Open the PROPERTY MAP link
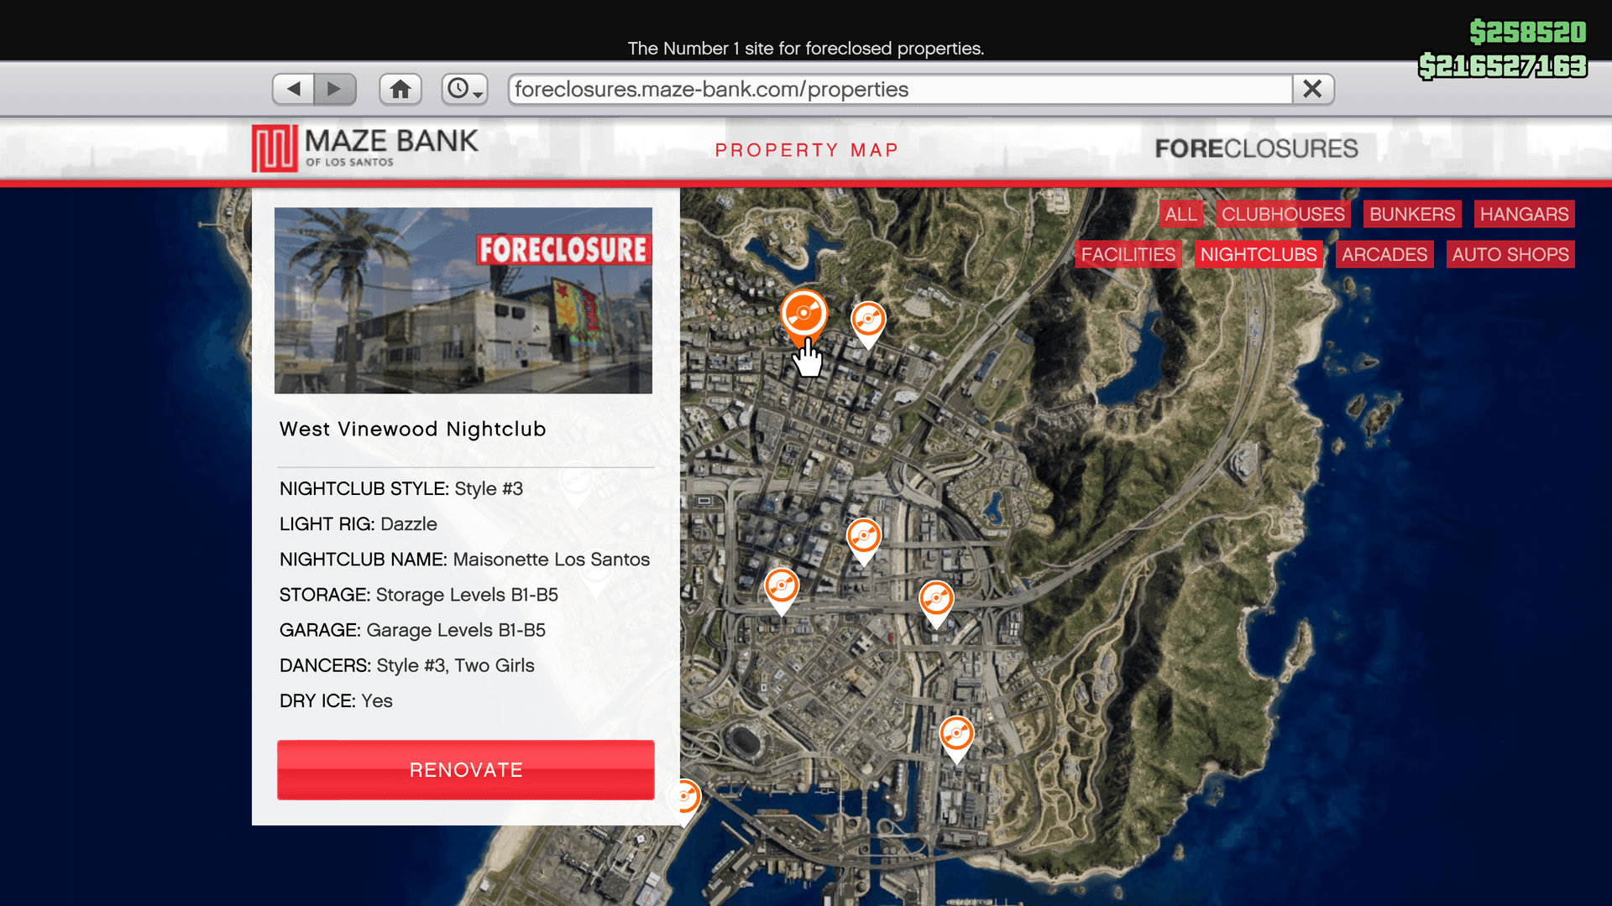The height and width of the screenshot is (906, 1612). [806, 150]
